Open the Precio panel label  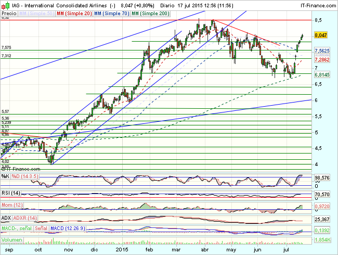click(8, 12)
